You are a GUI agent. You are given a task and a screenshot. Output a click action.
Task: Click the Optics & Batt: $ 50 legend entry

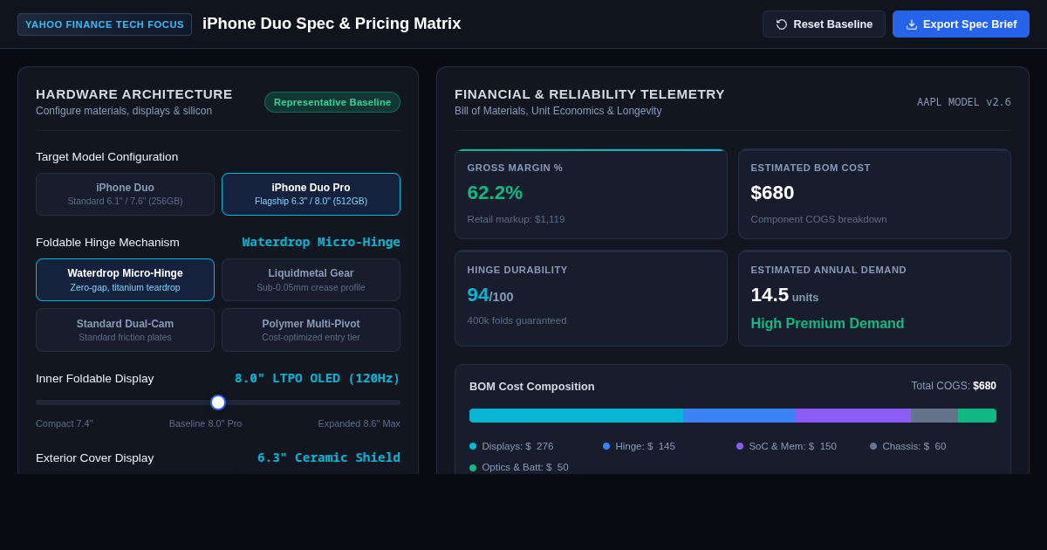point(519,467)
